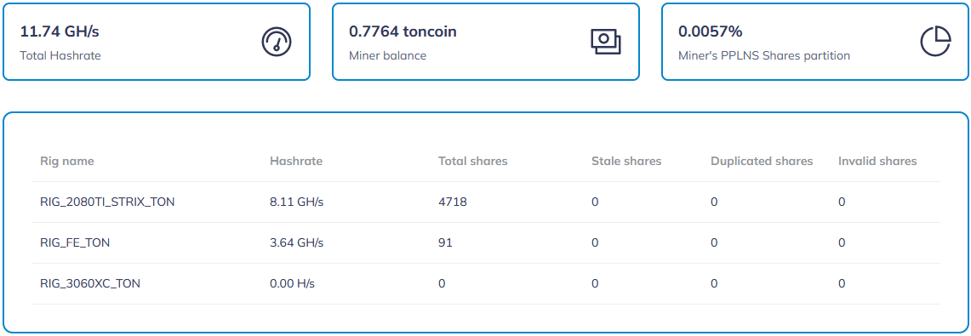The height and width of the screenshot is (336, 971).
Task: Click the Invalid shares column header
Action: point(877,162)
